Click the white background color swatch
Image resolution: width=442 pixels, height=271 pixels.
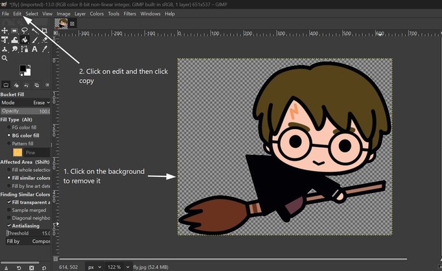(28, 73)
